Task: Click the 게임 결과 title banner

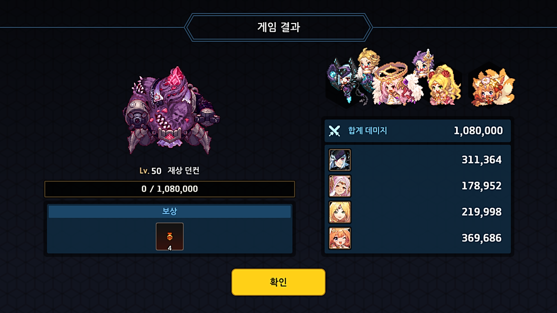Action: 278,27
